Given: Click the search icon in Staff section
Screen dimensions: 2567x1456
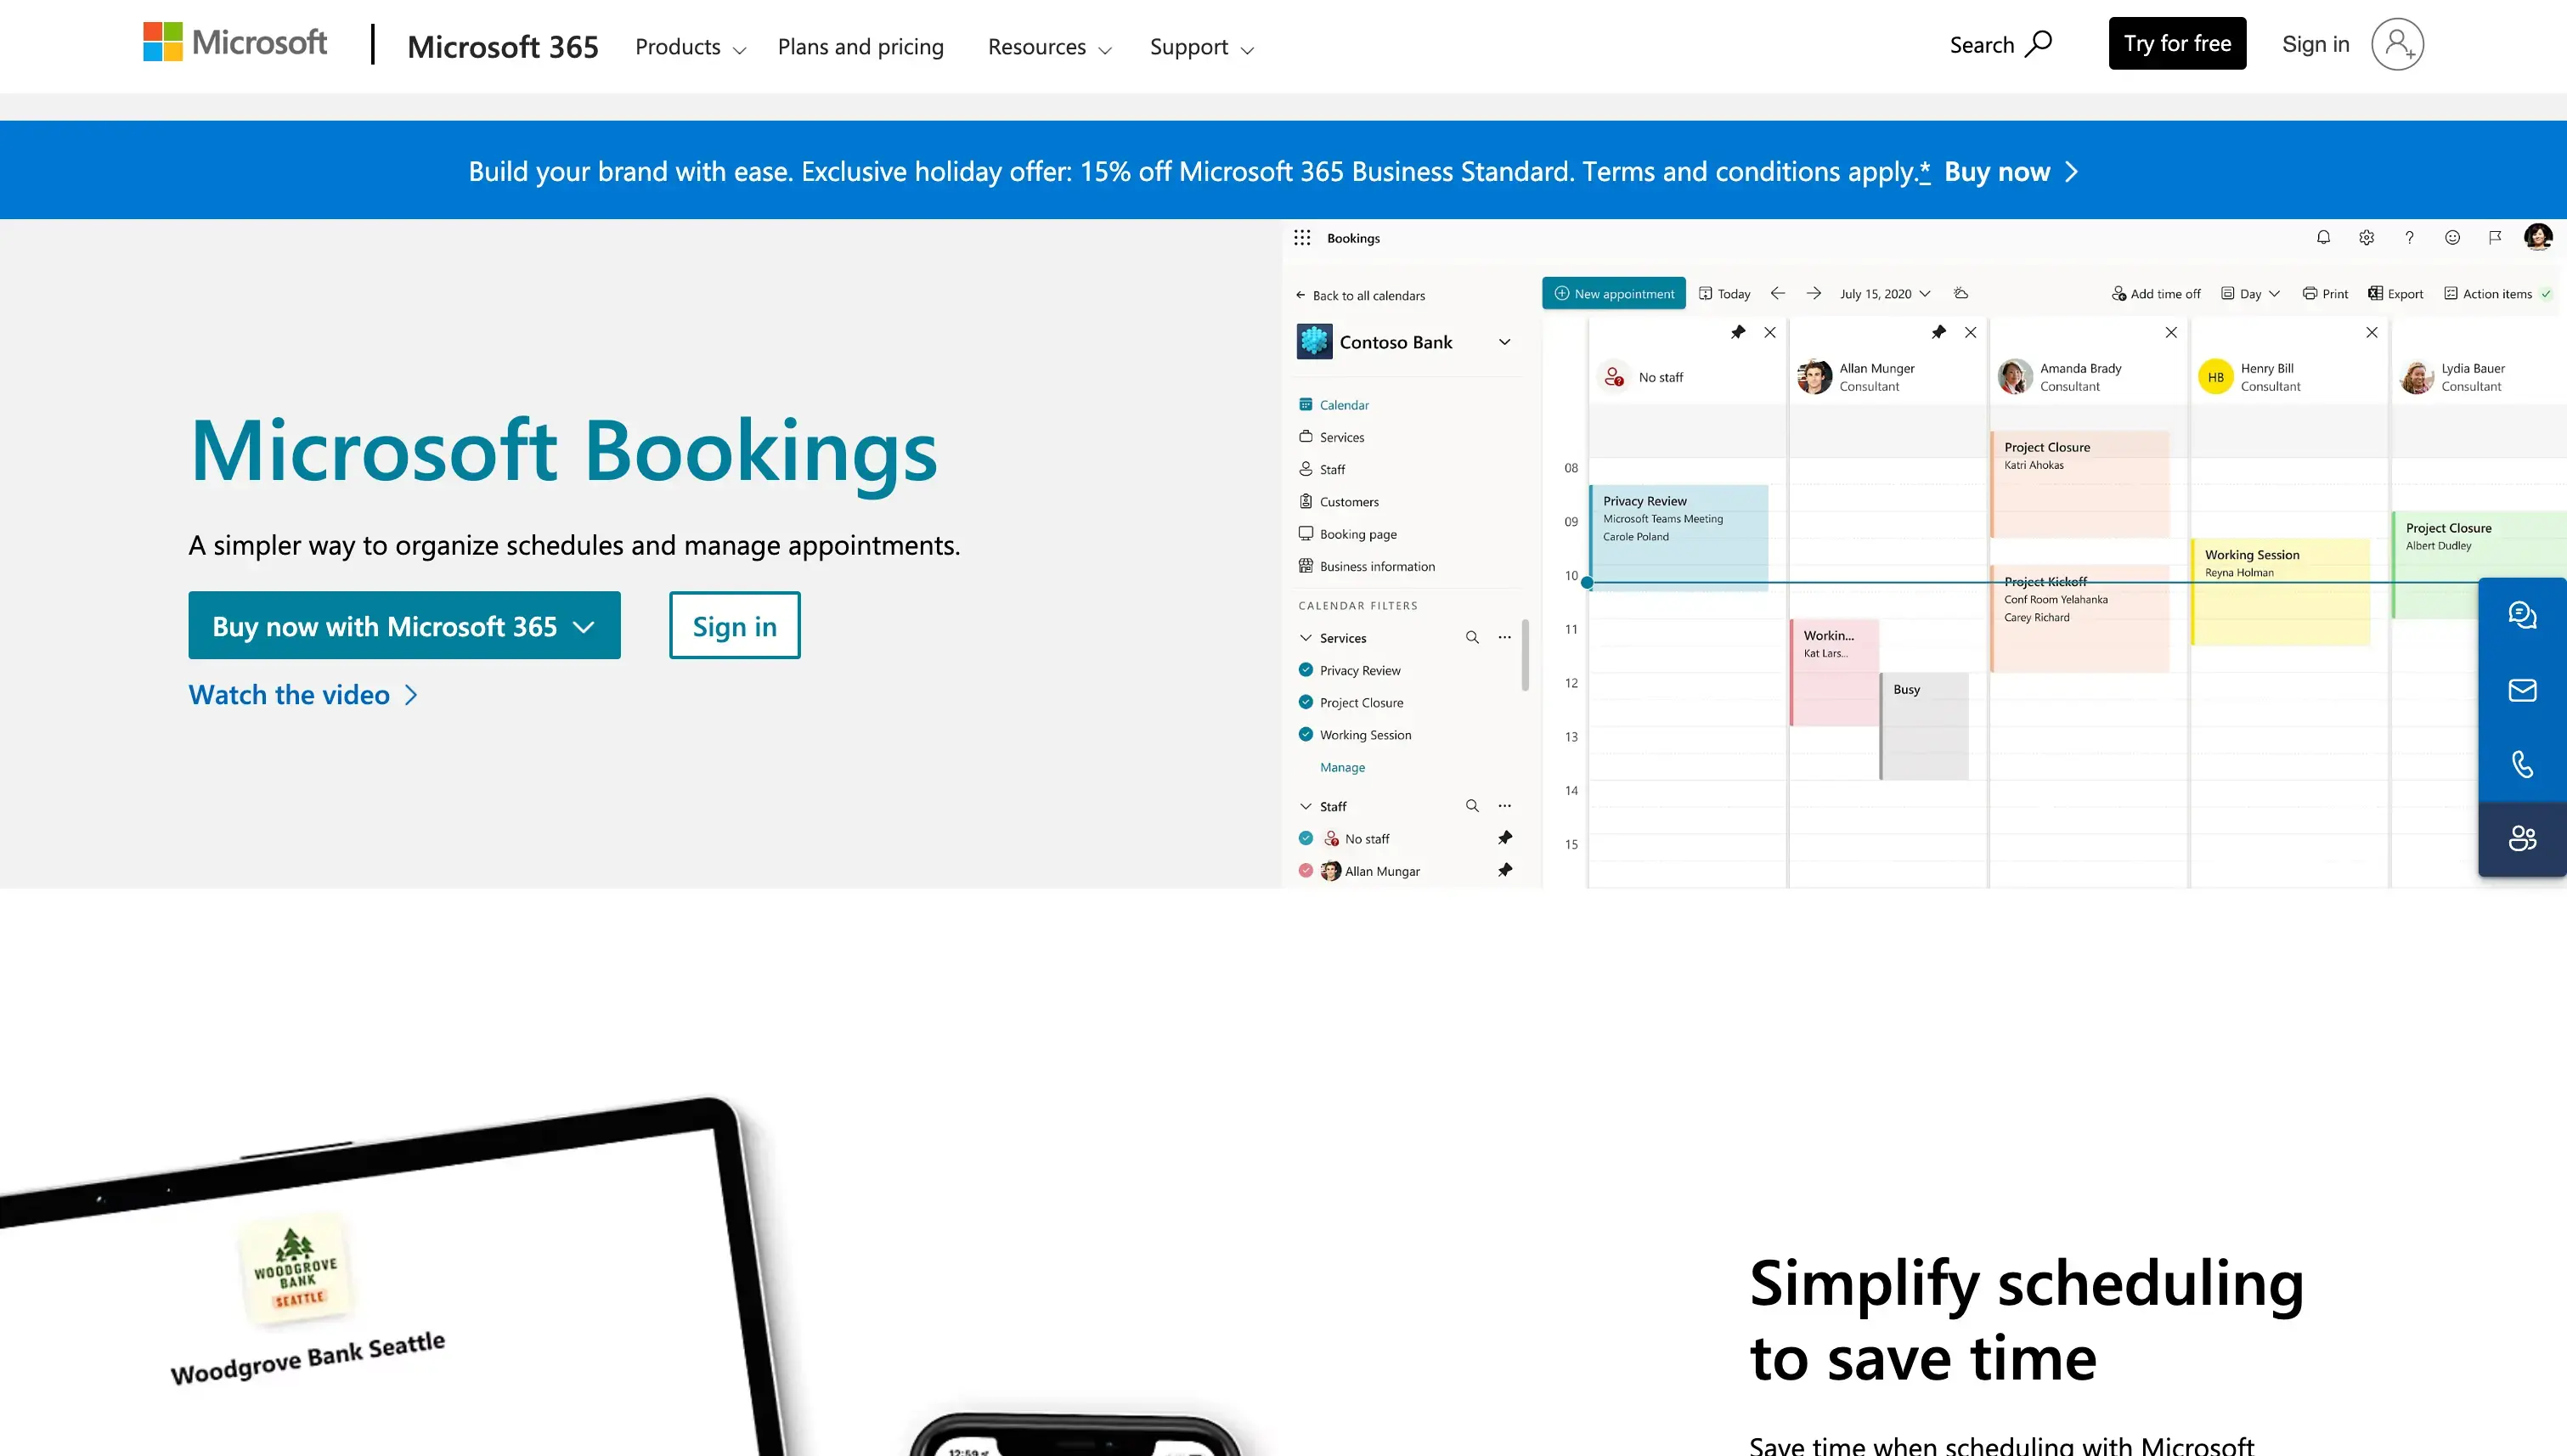Looking at the screenshot, I should [x=1472, y=805].
